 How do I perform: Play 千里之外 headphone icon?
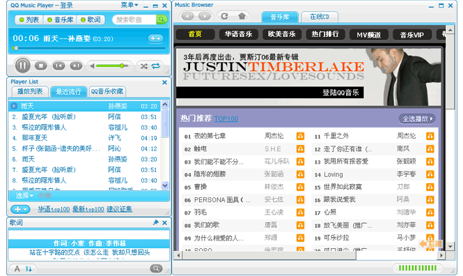(430, 136)
